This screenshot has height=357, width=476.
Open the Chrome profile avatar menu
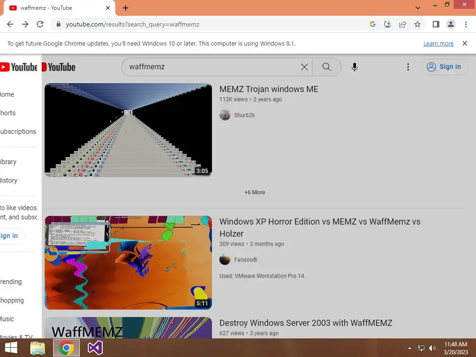(x=451, y=24)
